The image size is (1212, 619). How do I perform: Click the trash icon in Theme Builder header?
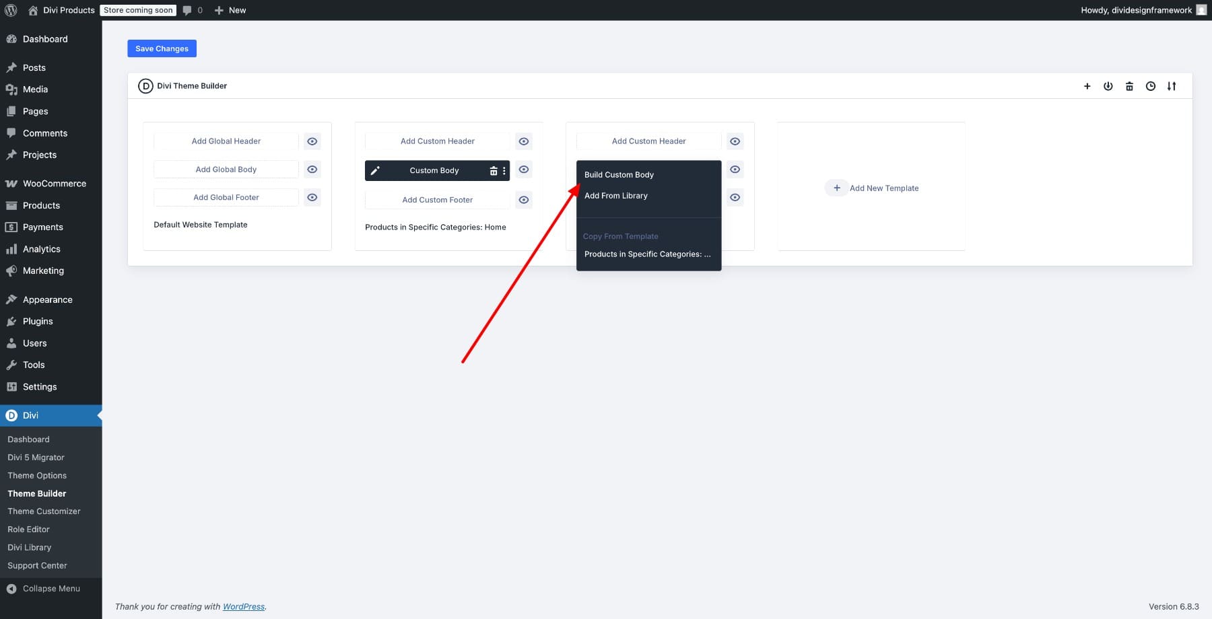[x=1129, y=86]
